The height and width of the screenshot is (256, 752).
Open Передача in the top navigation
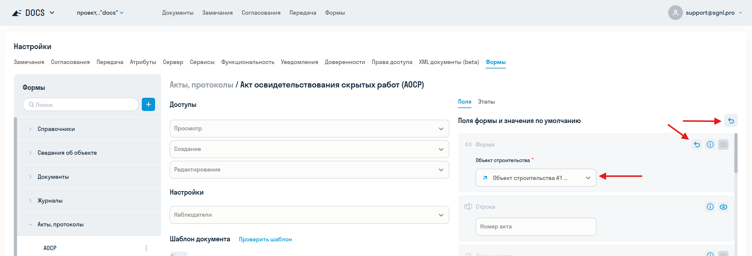point(303,13)
